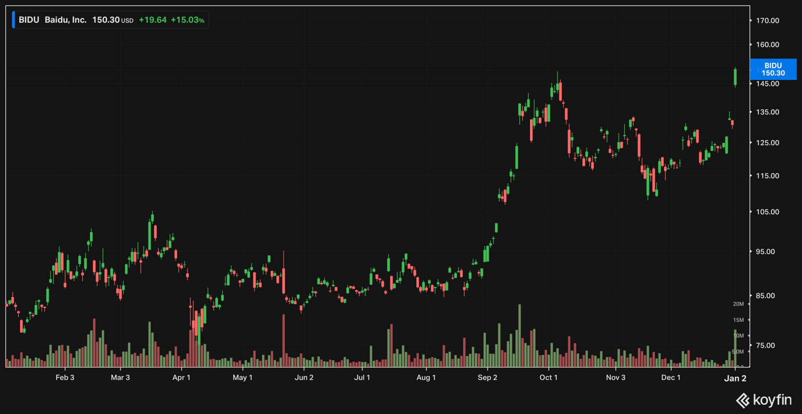Viewport: 802px width, 414px height.
Task: Click the "135.00" price axis label
Action: click(x=768, y=112)
